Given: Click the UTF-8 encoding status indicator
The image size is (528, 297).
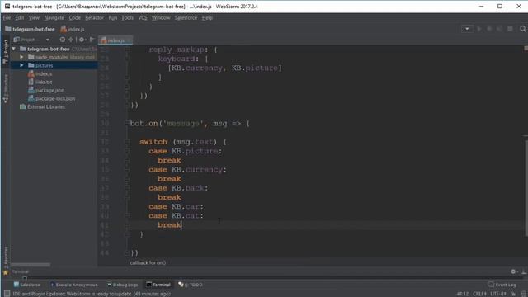Looking at the screenshot, I should (498, 294).
